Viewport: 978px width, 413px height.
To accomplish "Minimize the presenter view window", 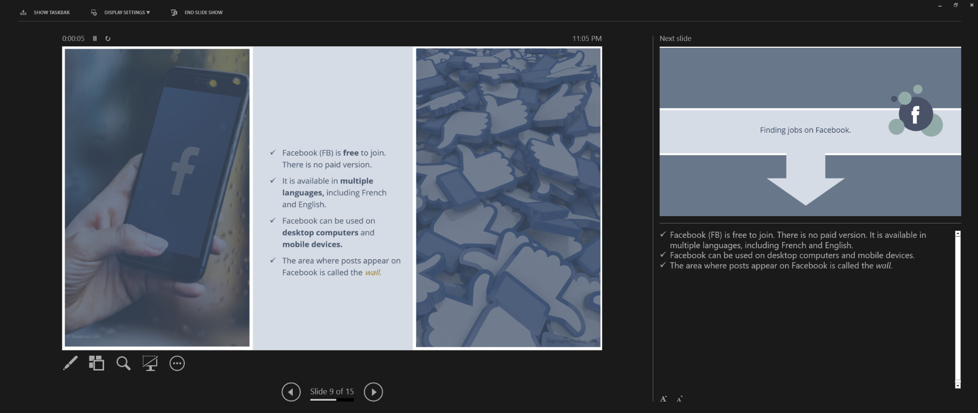I will click(x=940, y=5).
